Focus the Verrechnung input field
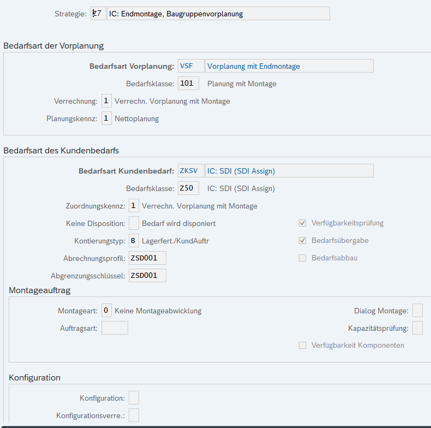The width and height of the screenshot is (431, 428). tap(107, 101)
